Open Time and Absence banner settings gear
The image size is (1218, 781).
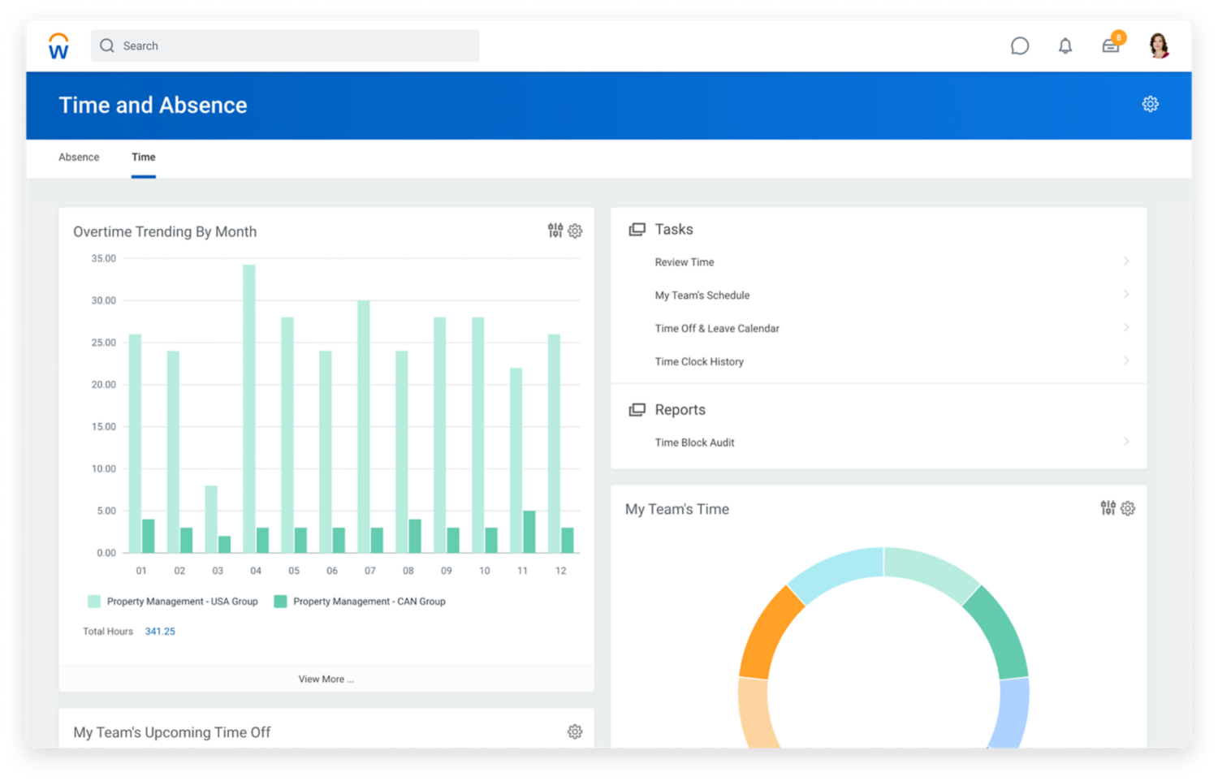(x=1150, y=104)
